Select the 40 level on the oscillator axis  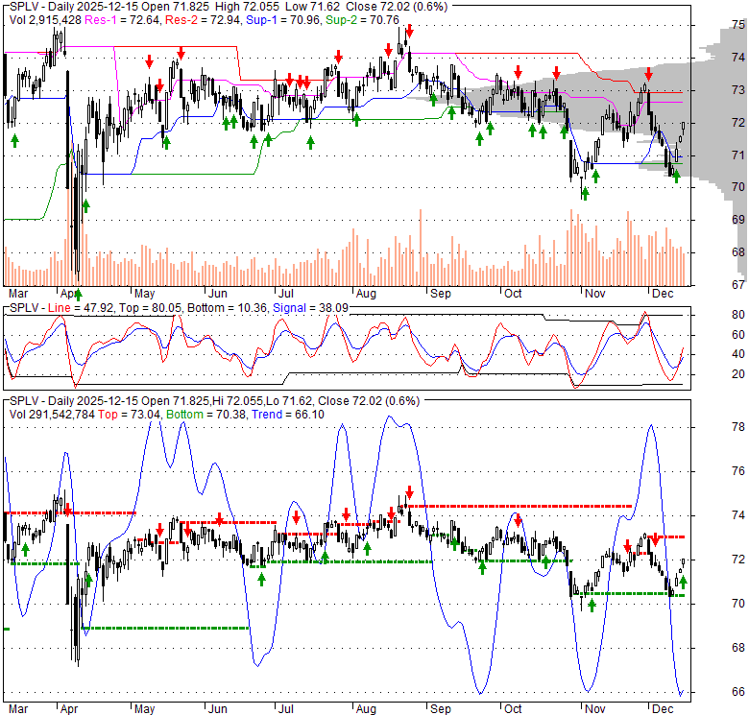click(x=738, y=354)
